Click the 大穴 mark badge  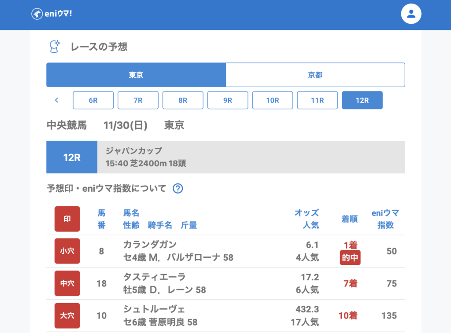[x=67, y=315]
